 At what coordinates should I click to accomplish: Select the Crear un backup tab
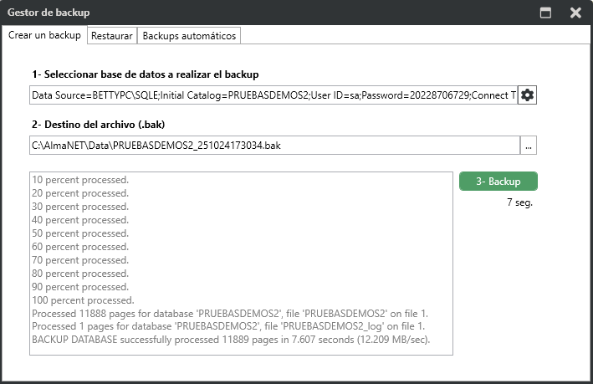coord(44,35)
